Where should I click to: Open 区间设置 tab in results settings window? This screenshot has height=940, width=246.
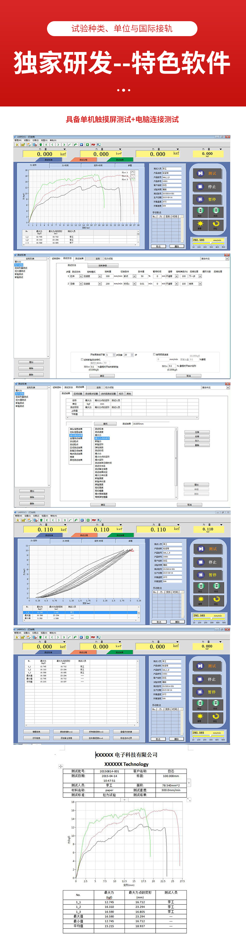point(78,394)
